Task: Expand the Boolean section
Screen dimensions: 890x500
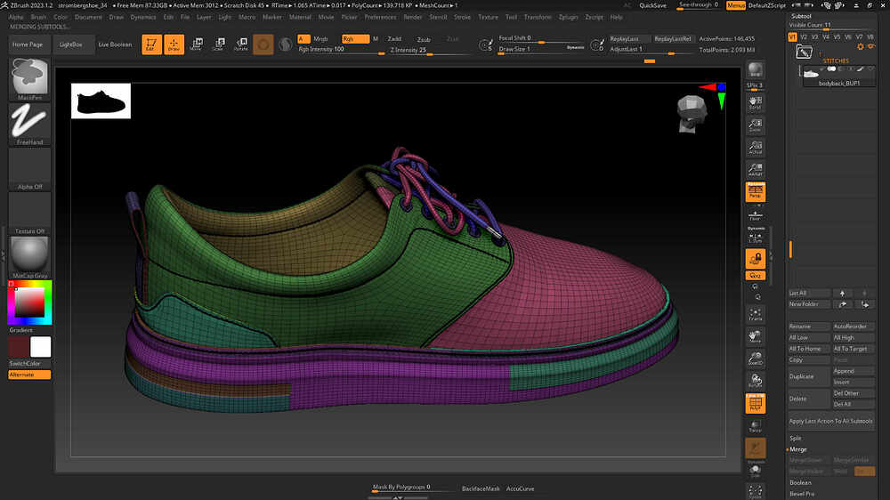Action: click(800, 483)
